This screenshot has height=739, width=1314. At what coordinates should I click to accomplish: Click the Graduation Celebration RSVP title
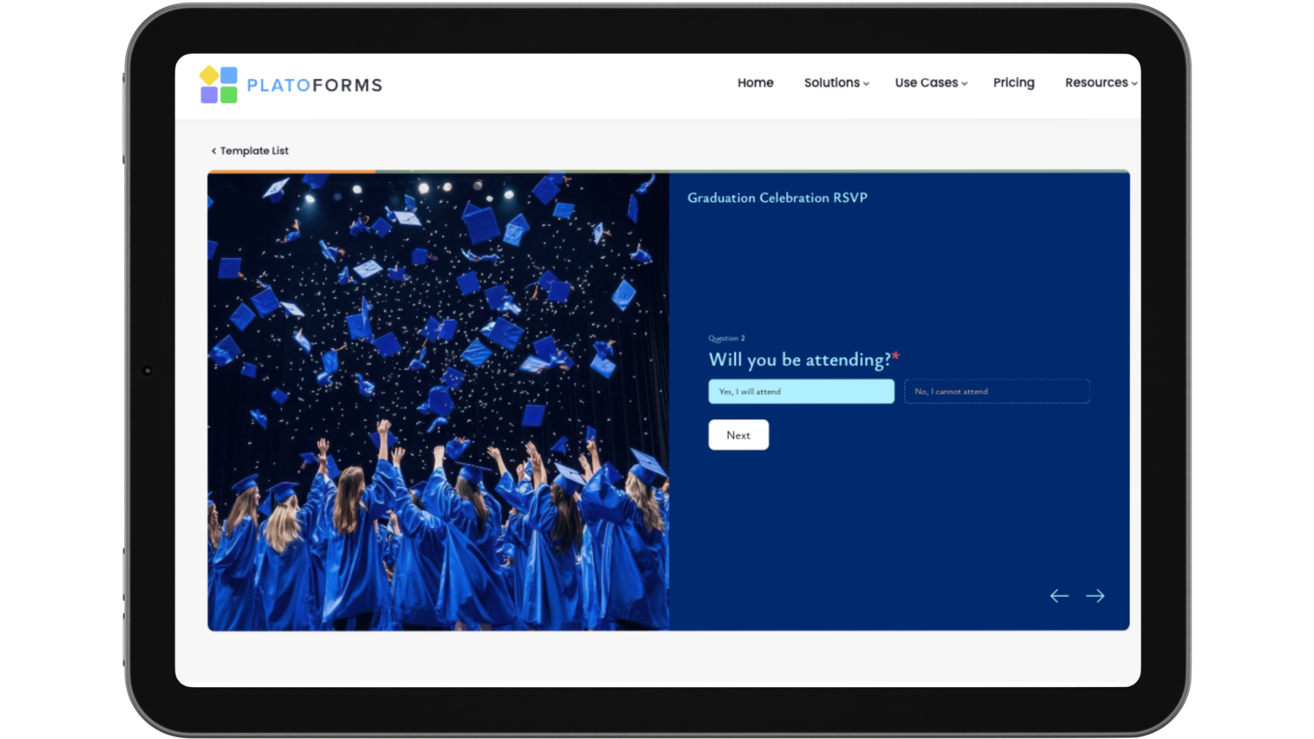[777, 198]
